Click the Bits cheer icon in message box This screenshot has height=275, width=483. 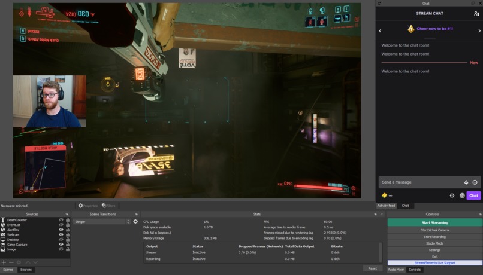pos(466,182)
